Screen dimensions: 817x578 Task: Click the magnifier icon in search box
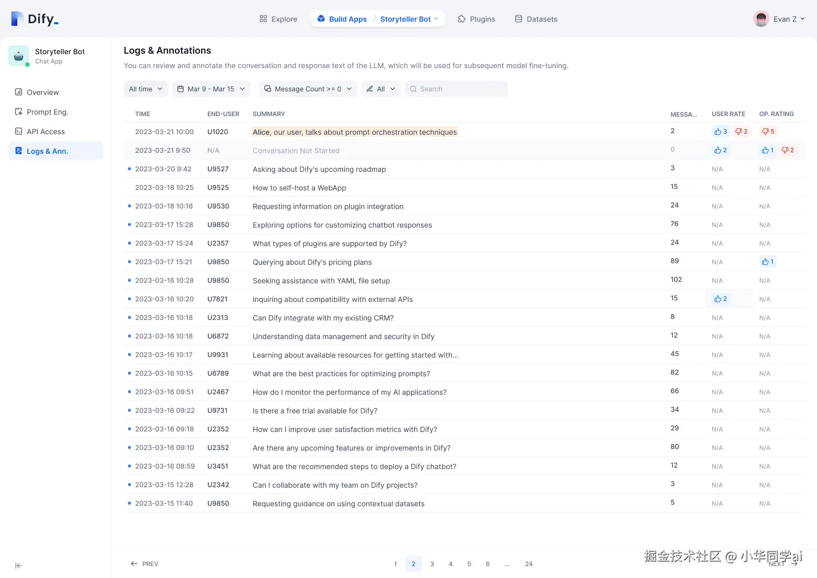coord(413,89)
